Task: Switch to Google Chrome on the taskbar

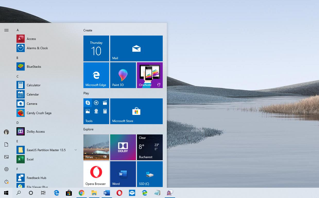Action: point(82,193)
